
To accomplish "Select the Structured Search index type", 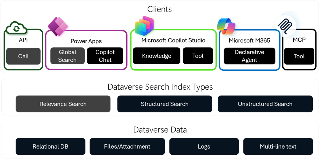I will point(165,104).
